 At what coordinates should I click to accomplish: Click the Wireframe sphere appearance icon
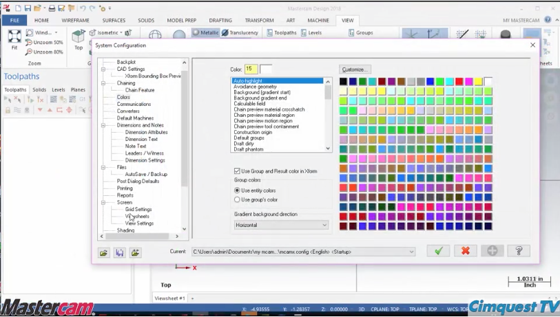click(x=155, y=34)
